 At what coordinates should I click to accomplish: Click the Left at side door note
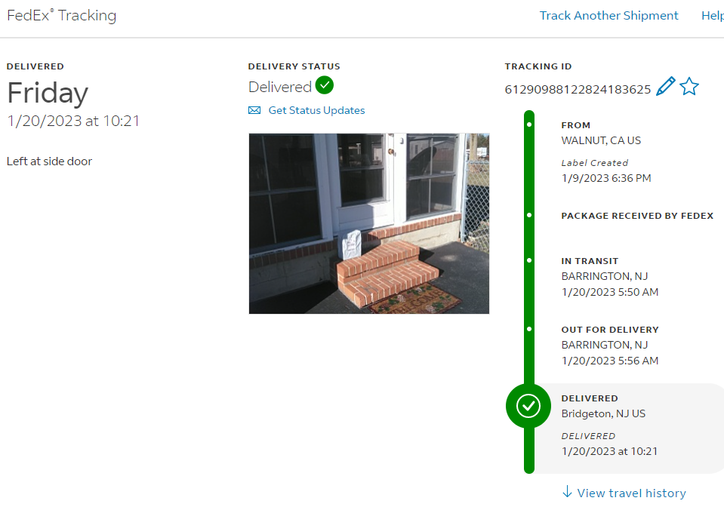50,161
